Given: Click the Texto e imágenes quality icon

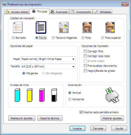Looking at the screenshot, I should click(x=64, y=27).
